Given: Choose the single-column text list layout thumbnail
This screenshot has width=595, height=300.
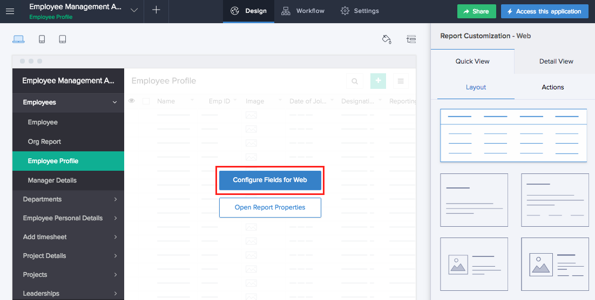Looking at the screenshot, I should tap(474, 200).
